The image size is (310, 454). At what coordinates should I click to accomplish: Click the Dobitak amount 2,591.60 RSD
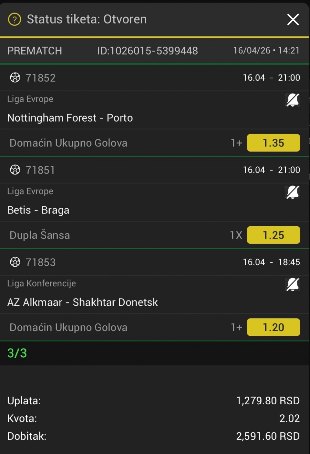[x=268, y=436]
